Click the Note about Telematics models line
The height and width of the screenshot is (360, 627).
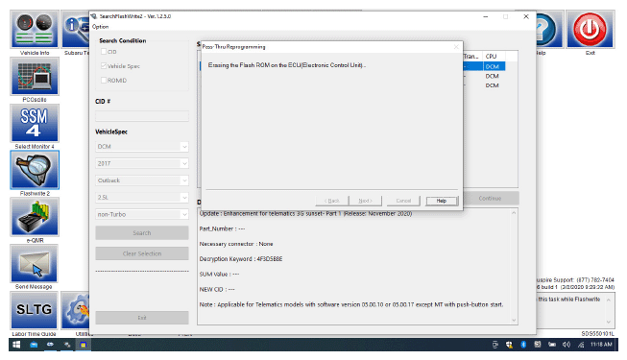(x=351, y=304)
